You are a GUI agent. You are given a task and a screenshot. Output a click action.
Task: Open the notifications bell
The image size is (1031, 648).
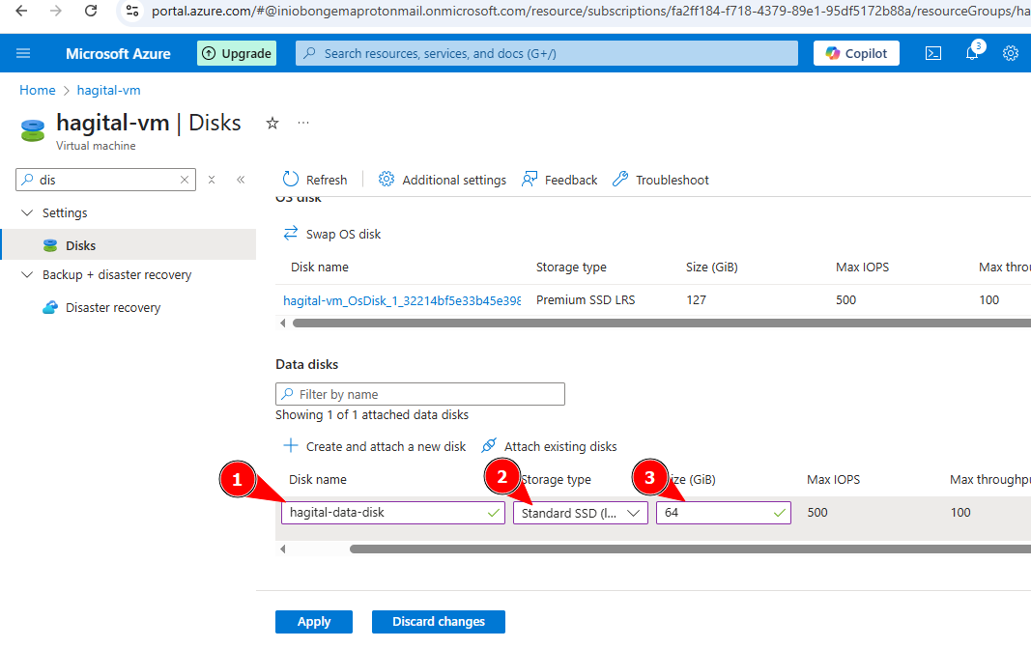pos(972,53)
